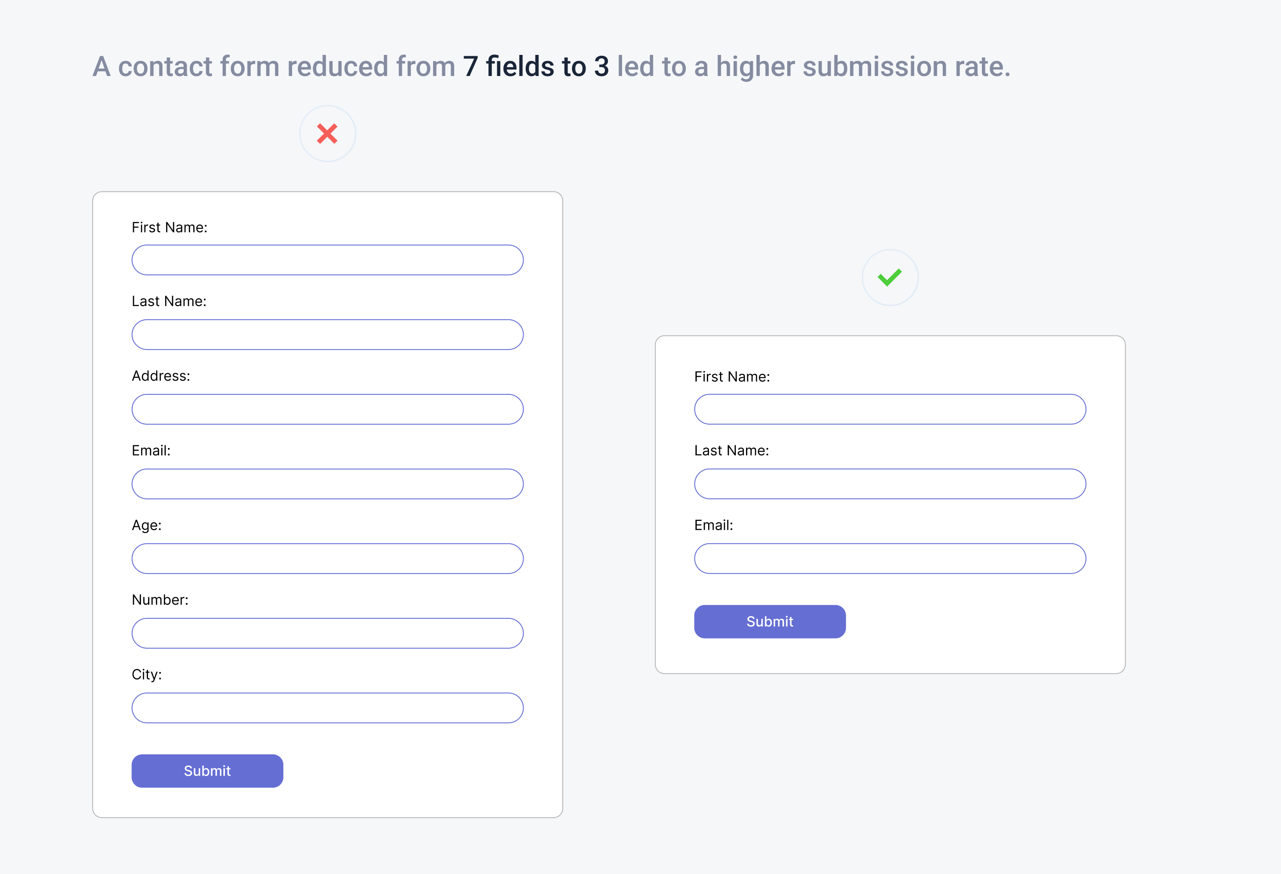Focus the First Name input in the three-field form

(x=890, y=409)
